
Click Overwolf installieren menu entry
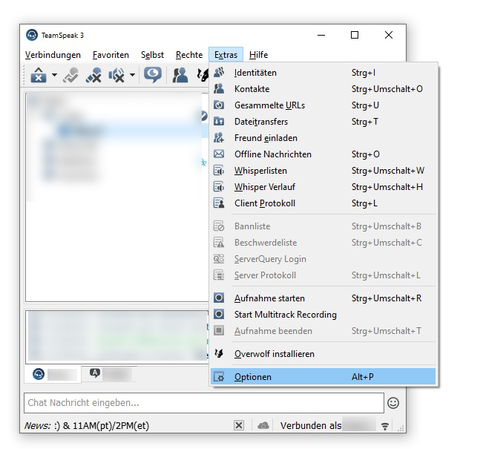(274, 354)
